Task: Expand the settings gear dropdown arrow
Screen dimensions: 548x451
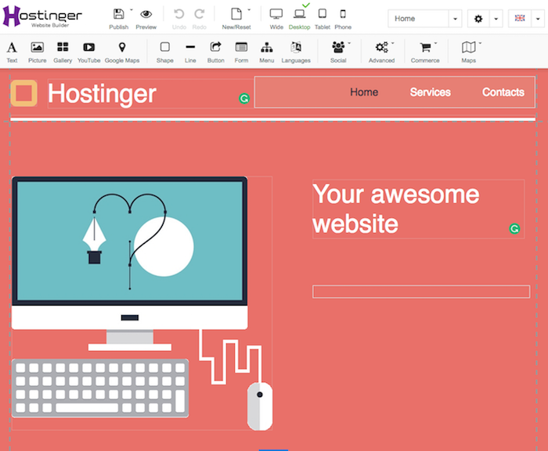Action: pyautogui.click(x=496, y=19)
